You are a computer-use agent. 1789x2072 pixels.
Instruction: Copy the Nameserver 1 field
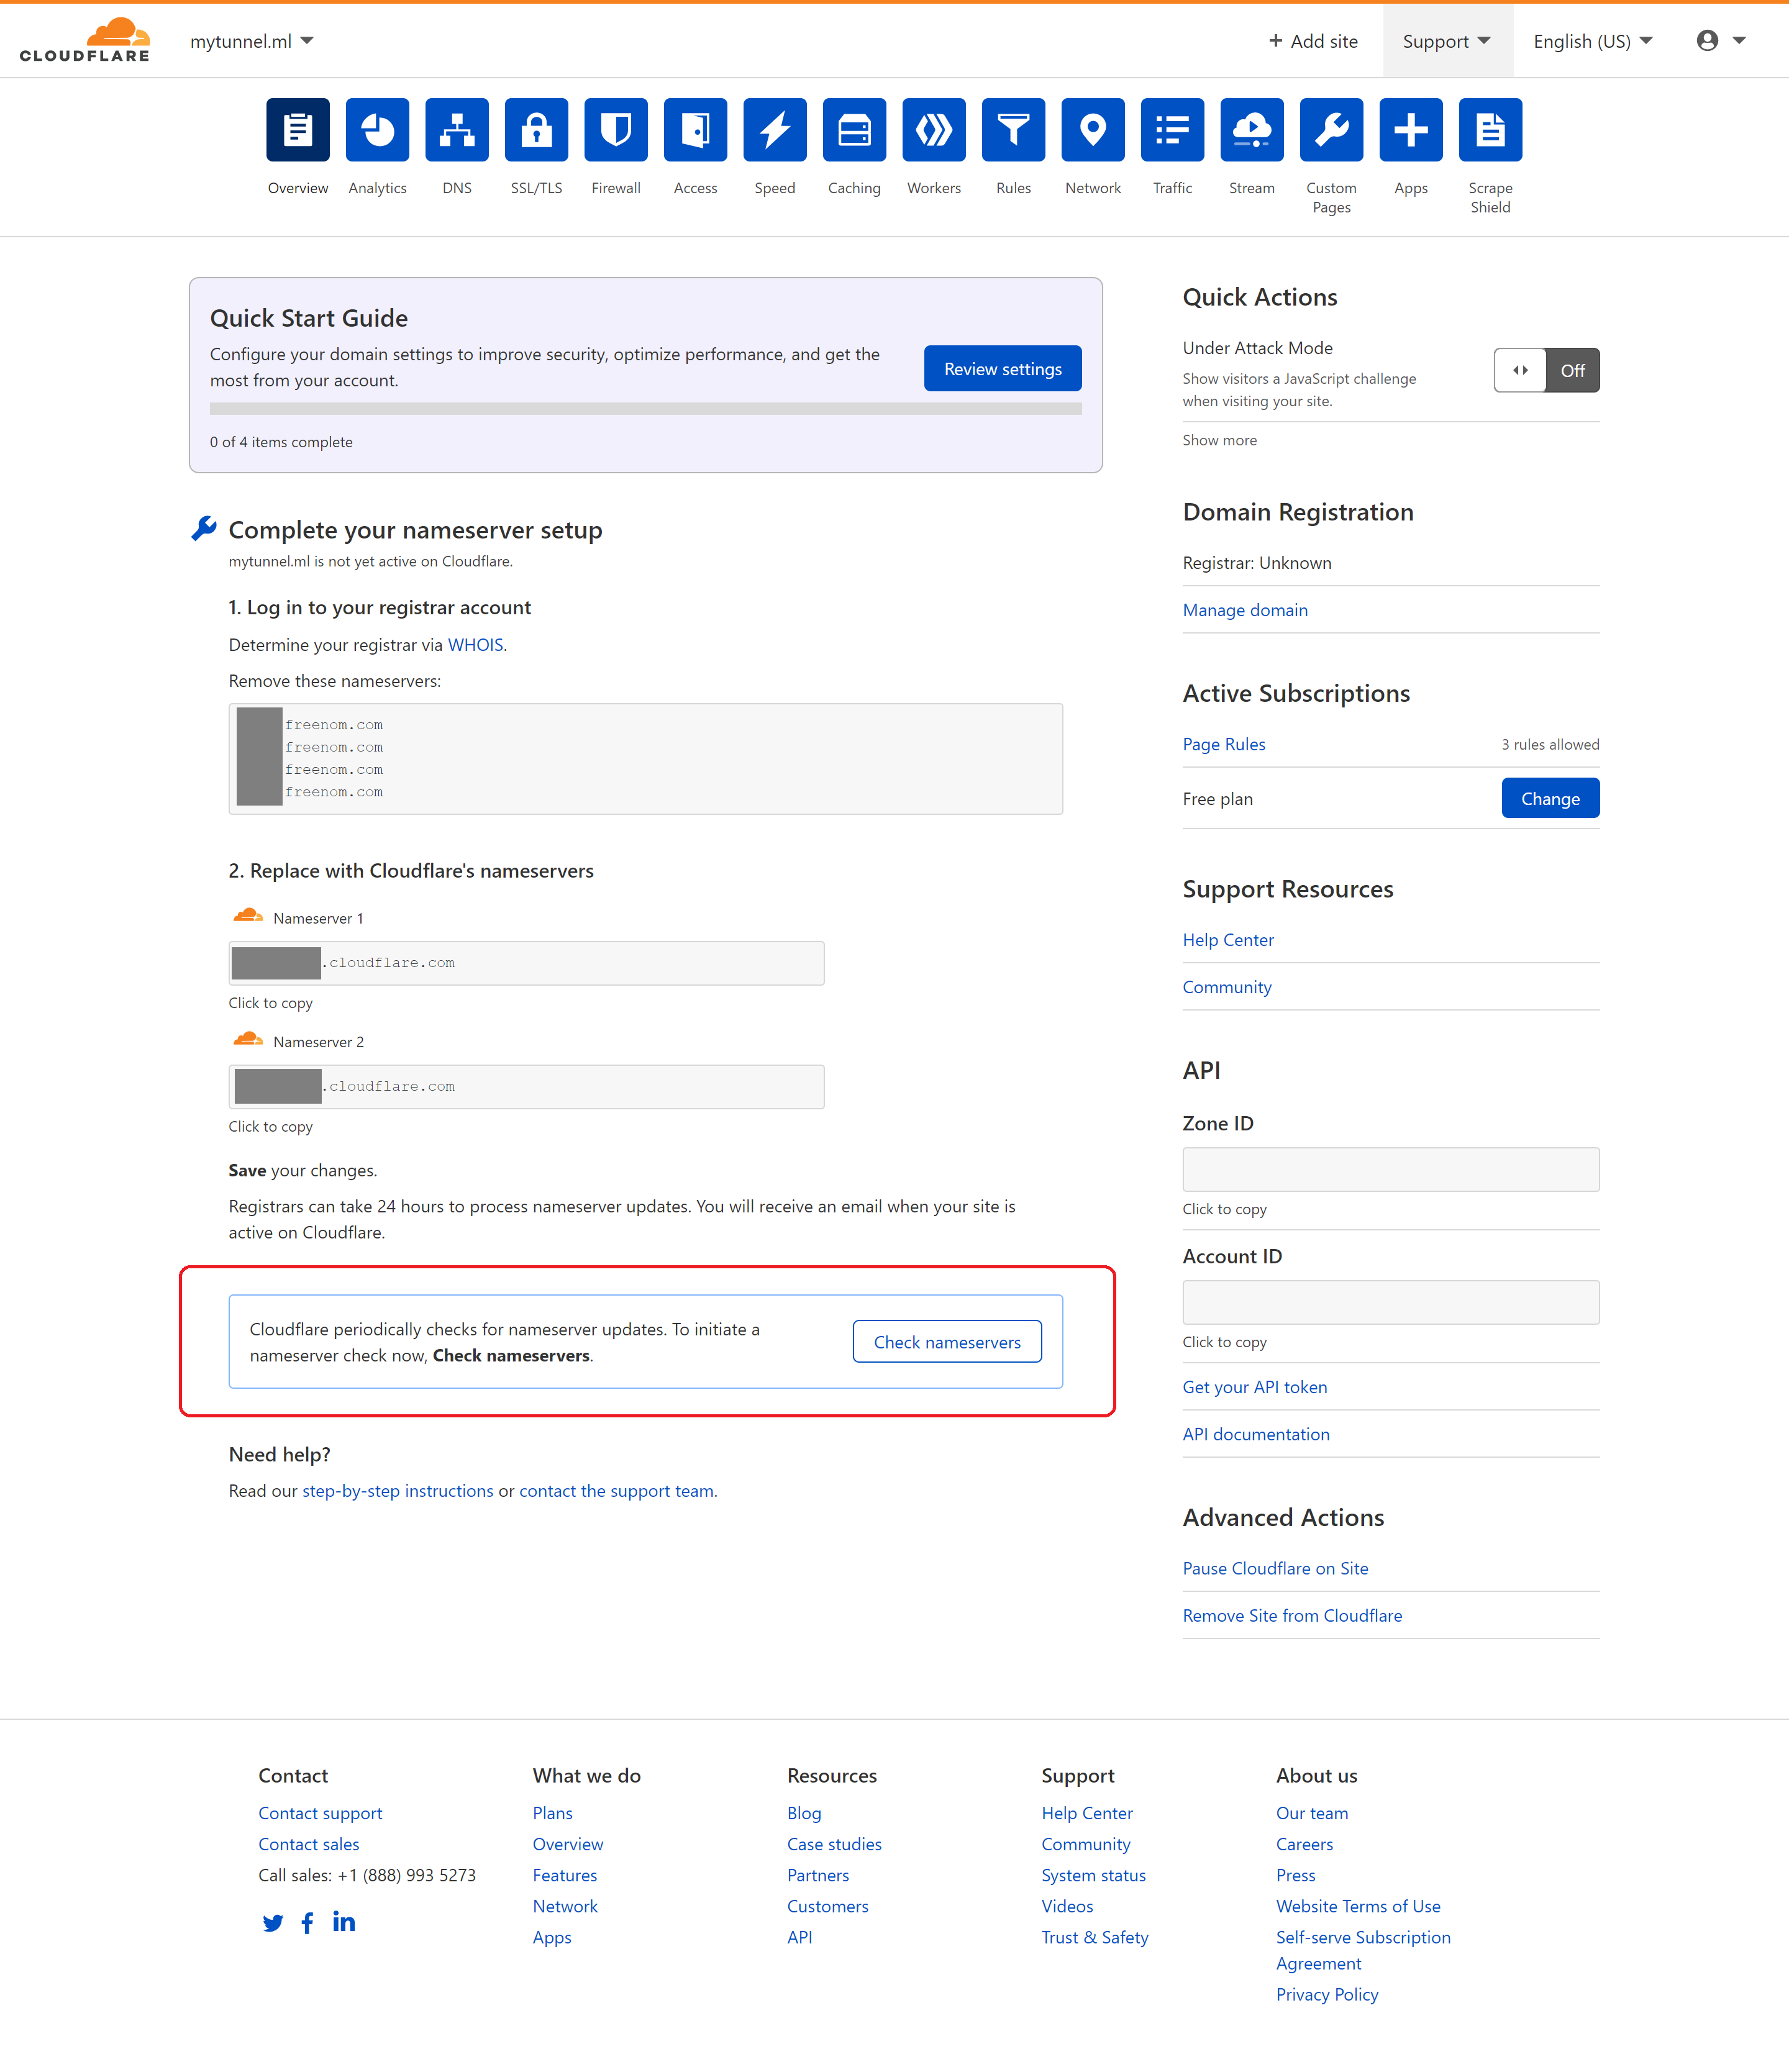(x=526, y=963)
